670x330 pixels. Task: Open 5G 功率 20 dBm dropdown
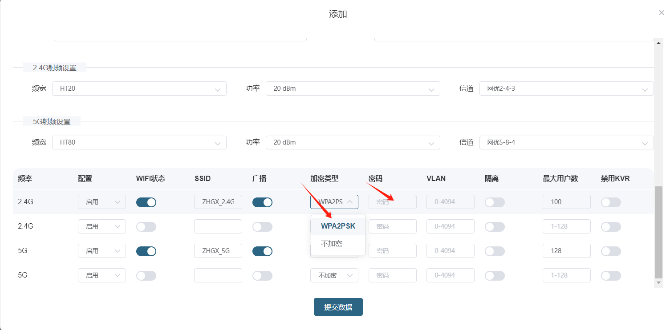pyautogui.click(x=353, y=142)
